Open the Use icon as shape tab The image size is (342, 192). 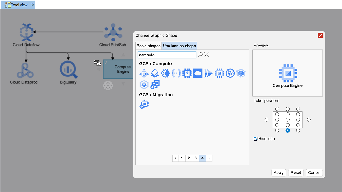pyautogui.click(x=179, y=46)
